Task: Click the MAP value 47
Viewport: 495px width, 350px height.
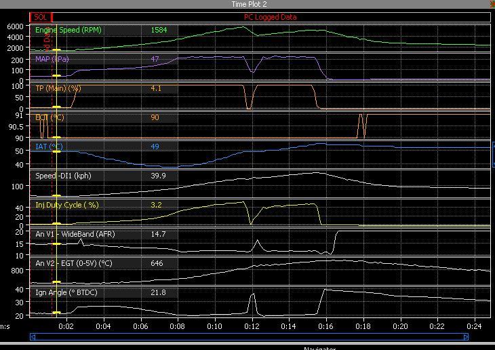Action: coord(155,59)
